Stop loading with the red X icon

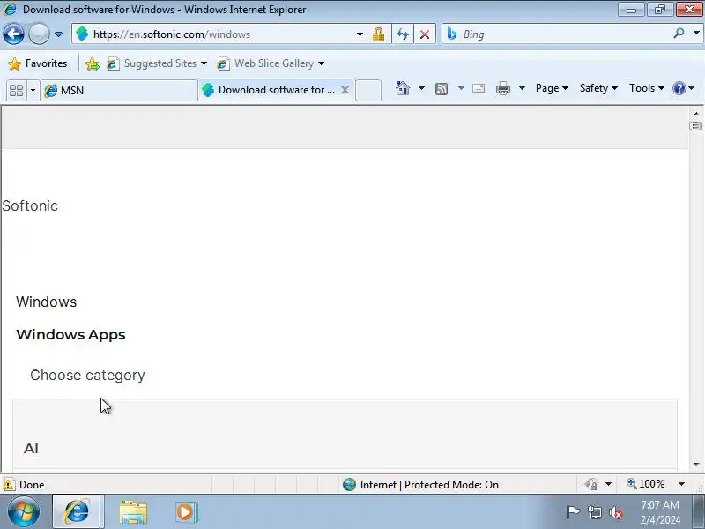click(425, 34)
